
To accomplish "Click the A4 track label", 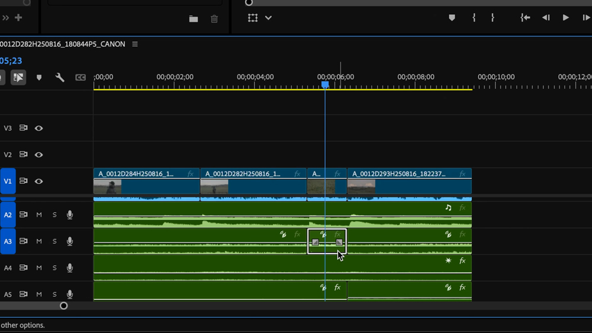I will 8,268.
